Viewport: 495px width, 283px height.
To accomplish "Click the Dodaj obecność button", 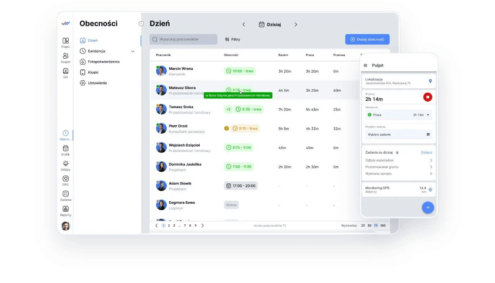I will pos(367,40).
